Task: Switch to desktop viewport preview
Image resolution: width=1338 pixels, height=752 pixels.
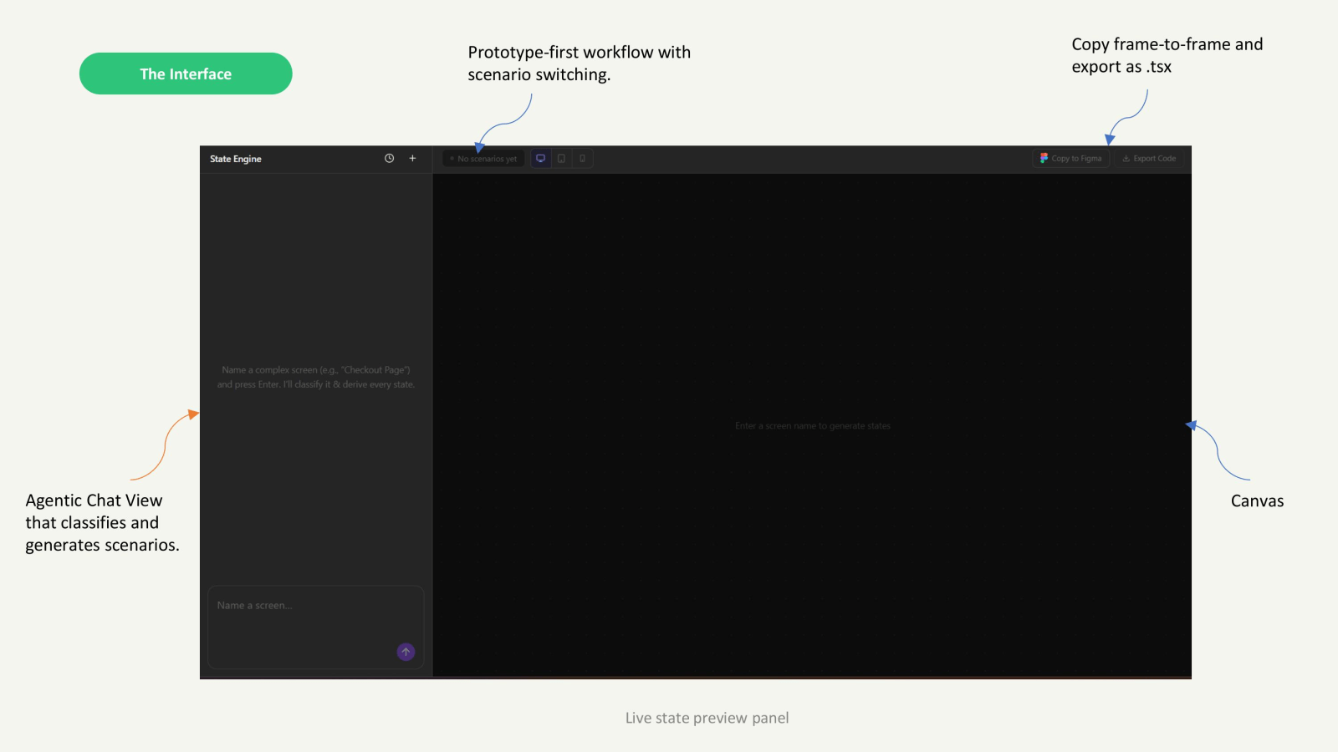Action: click(540, 158)
